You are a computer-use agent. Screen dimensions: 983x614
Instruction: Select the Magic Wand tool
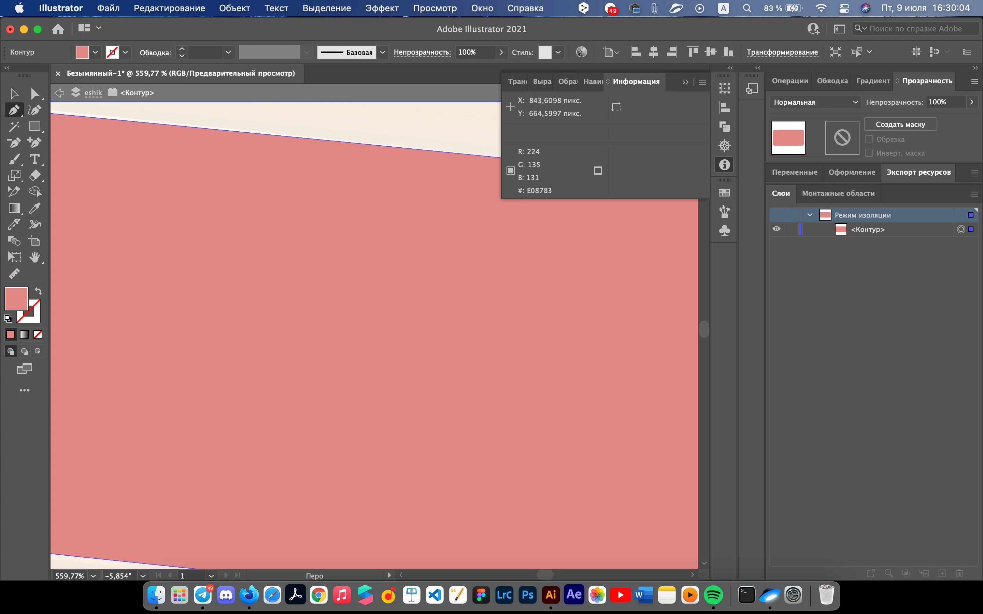coord(14,127)
